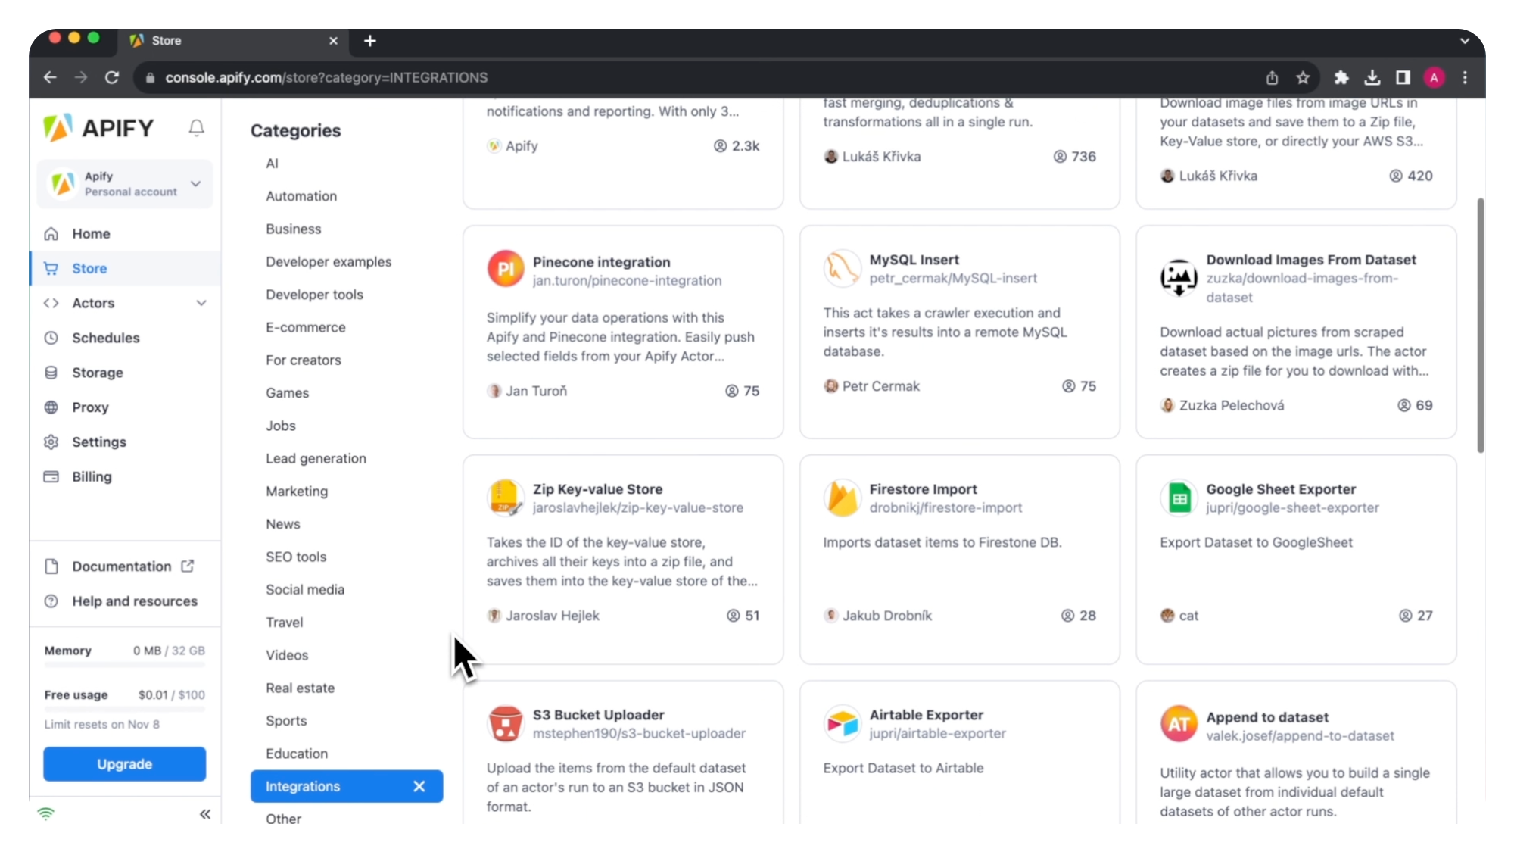Image resolution: width=1514 pixels, height=852 pixels.
Task: Click the S3 Bucket Uploader icon
Action: pos(506,723)
